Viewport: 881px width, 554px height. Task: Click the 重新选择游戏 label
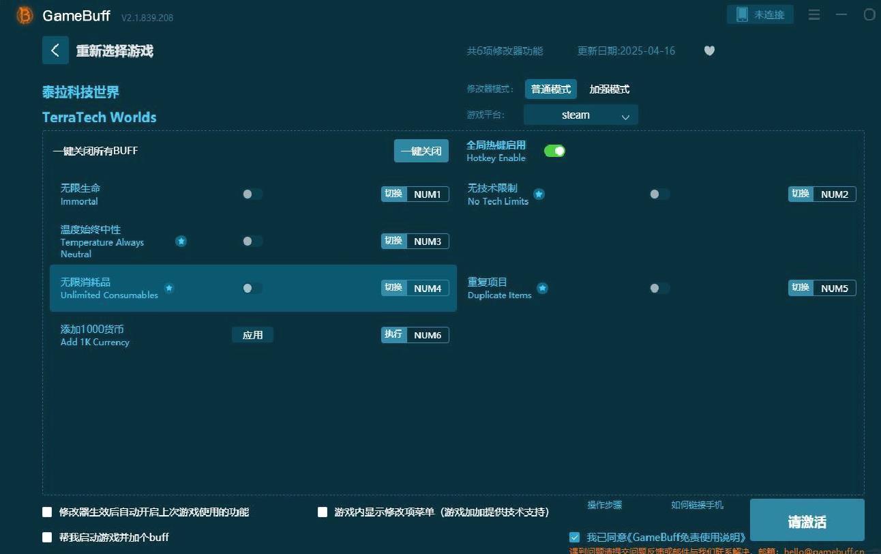click(115, 51)
